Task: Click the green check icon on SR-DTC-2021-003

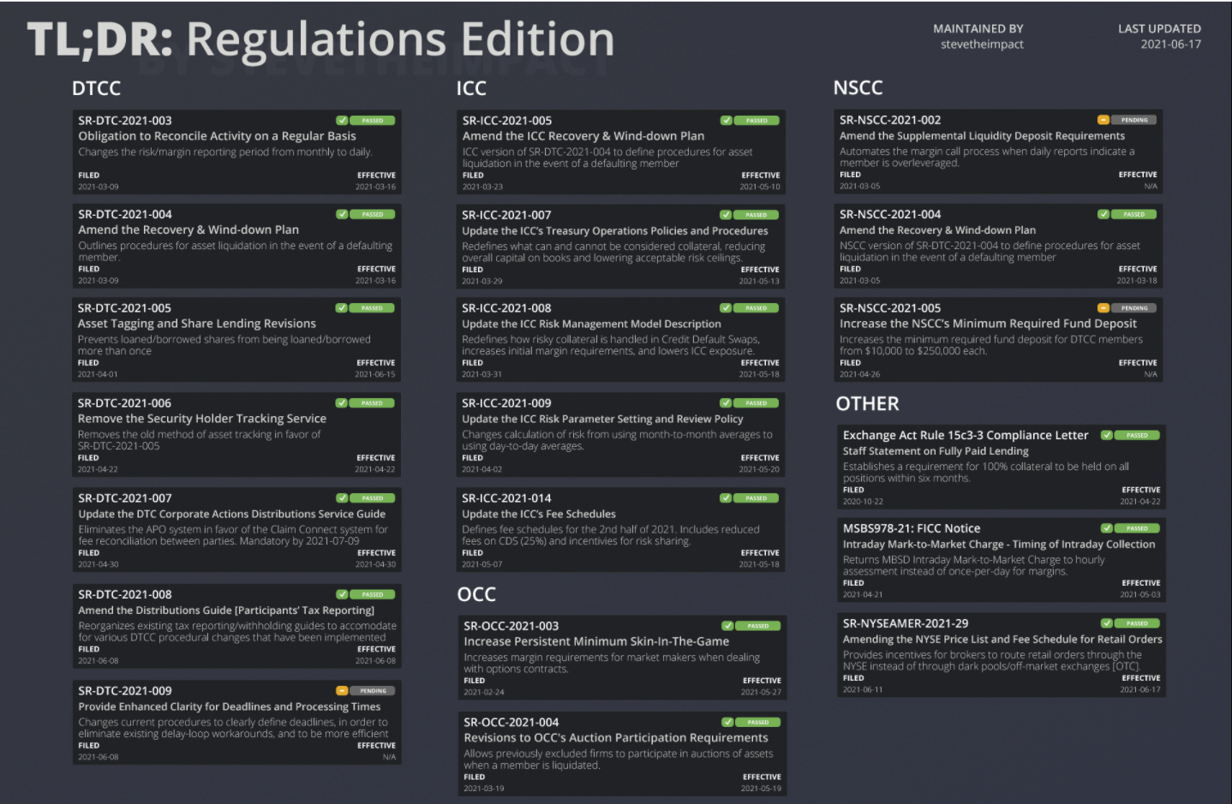Action: point(342,121)
